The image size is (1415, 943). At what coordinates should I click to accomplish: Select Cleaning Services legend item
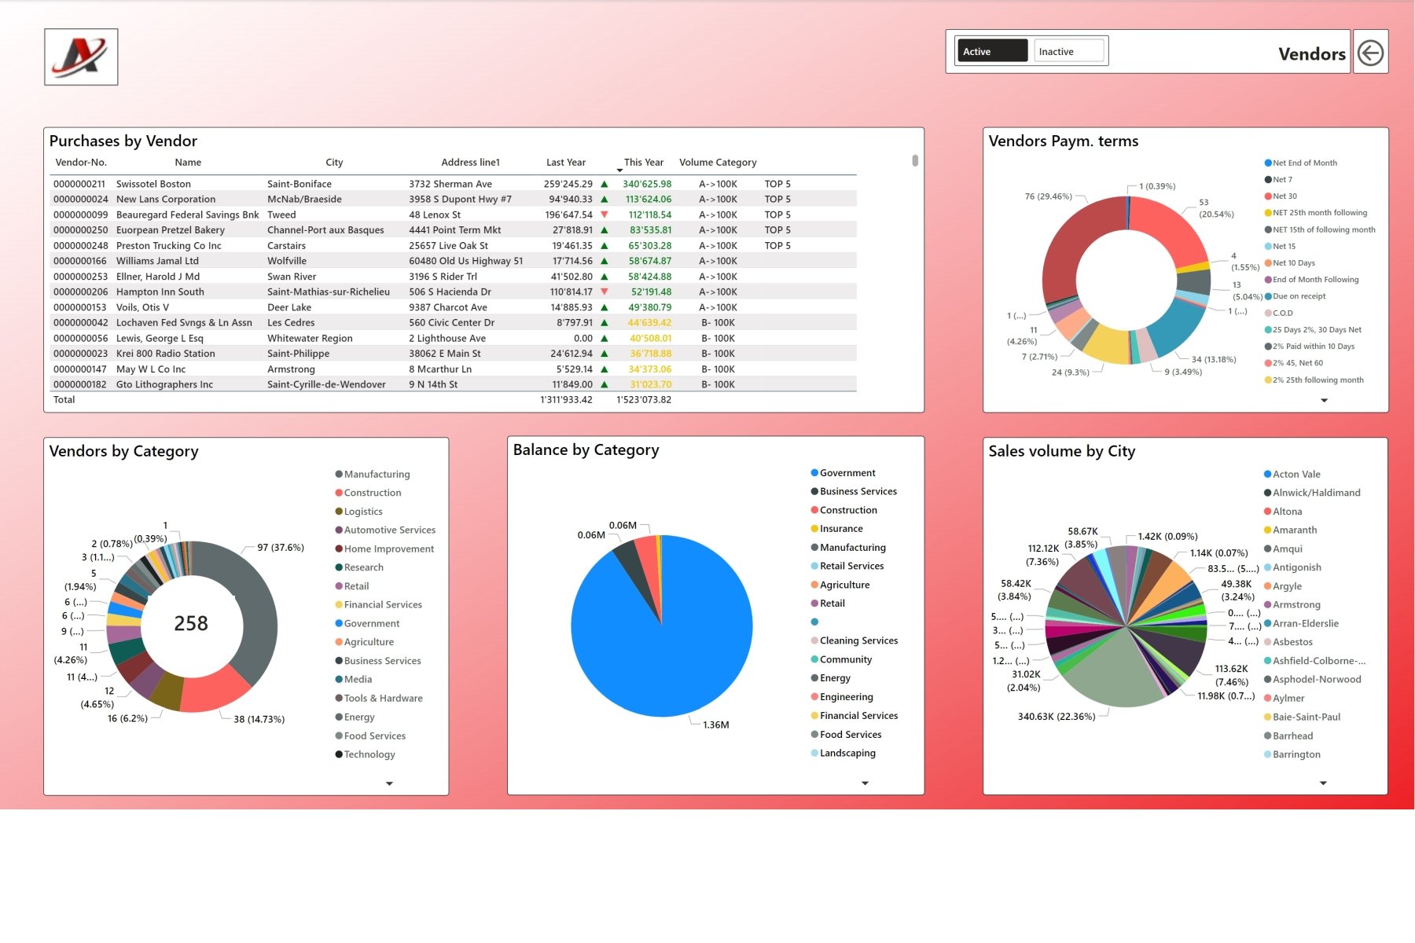pyautogui.click(x=855, y=640)
